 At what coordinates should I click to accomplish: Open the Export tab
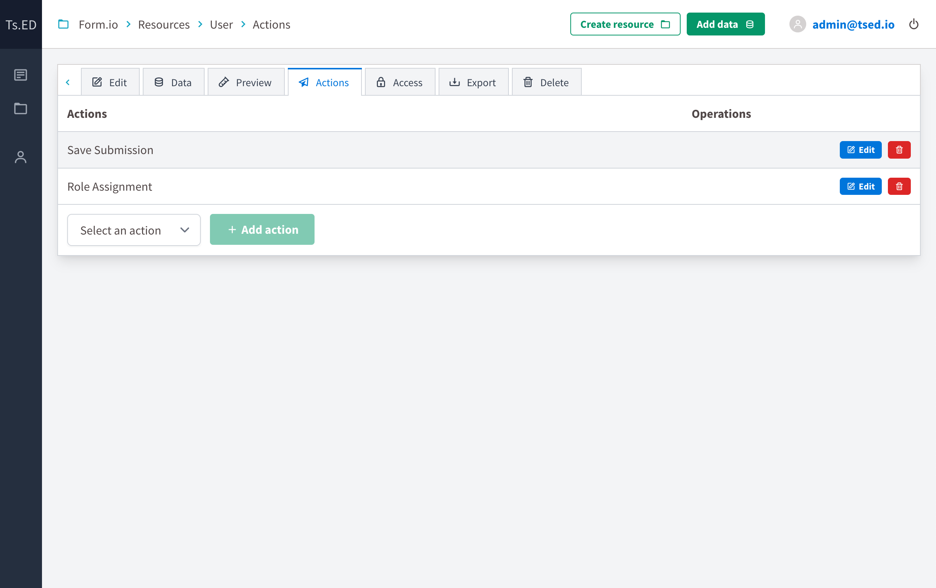(x=473, y=82)
